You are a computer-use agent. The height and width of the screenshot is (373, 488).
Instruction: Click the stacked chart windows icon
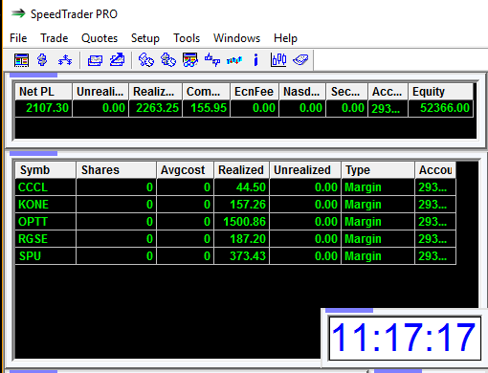95,60
